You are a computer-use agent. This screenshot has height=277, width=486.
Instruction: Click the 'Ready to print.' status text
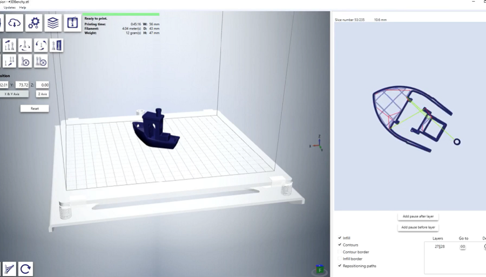(x=96, y=18)
